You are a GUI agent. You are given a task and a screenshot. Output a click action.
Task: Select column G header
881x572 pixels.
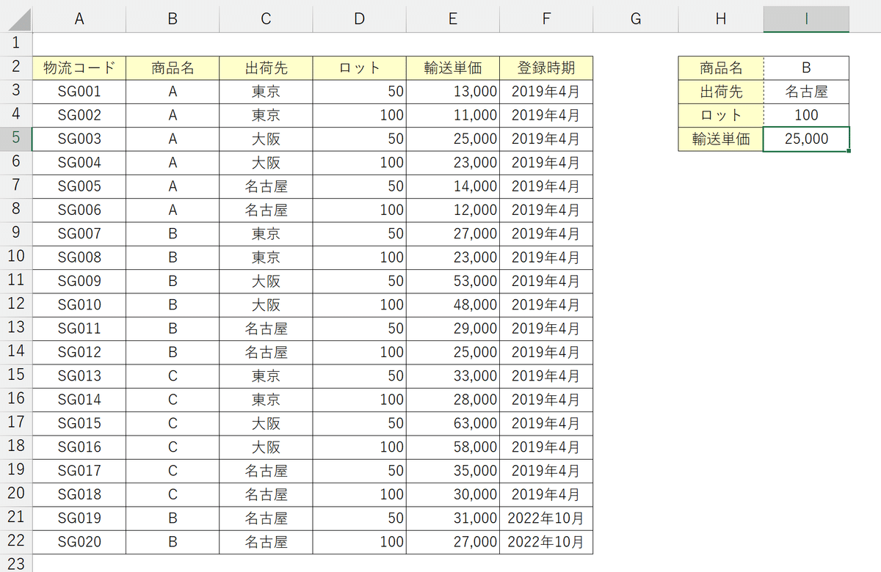tap(636, 19)
